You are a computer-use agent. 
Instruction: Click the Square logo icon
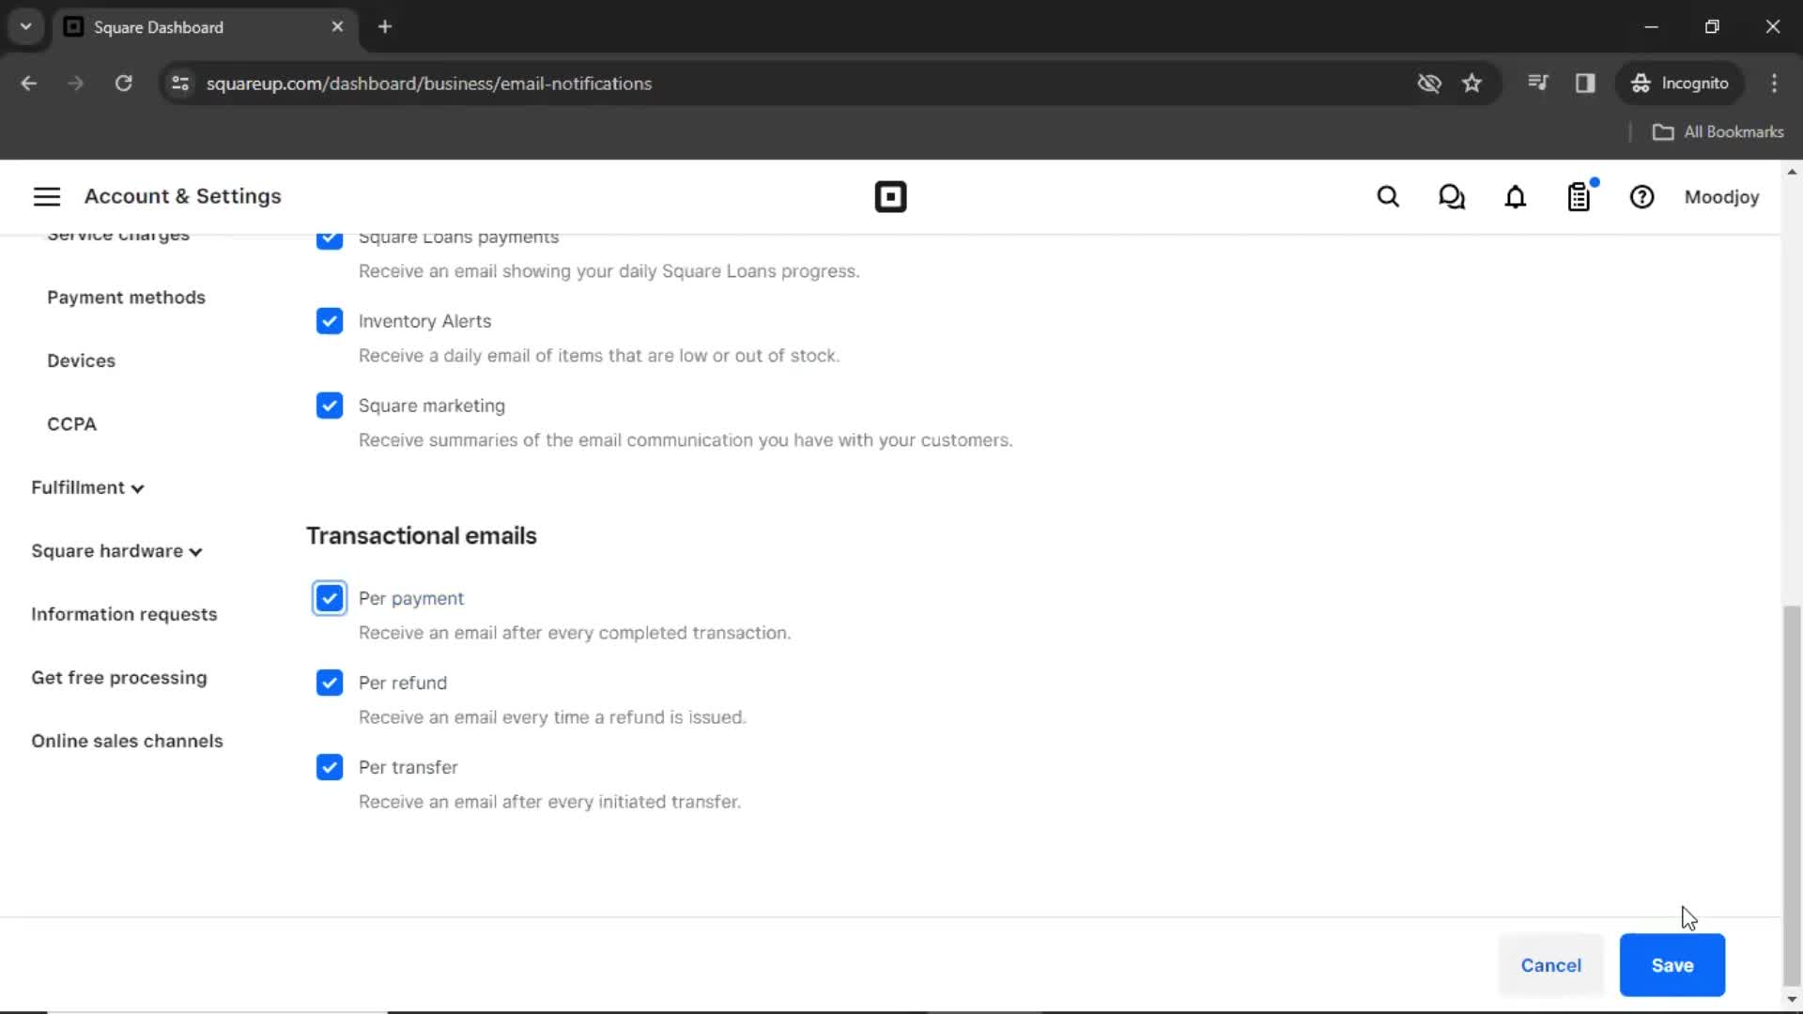point(890,197)
